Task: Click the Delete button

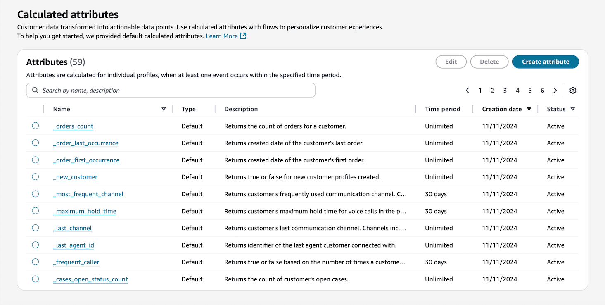Action: click(489, 62)
